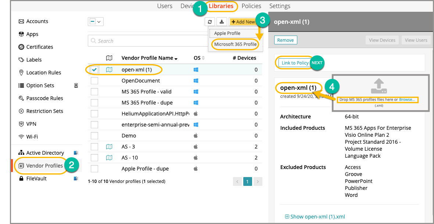Screen dimensions: 434x224
Task: Check the OpenDocument profile checkbox
Action: pyautogui.click(x=94, y=81)
